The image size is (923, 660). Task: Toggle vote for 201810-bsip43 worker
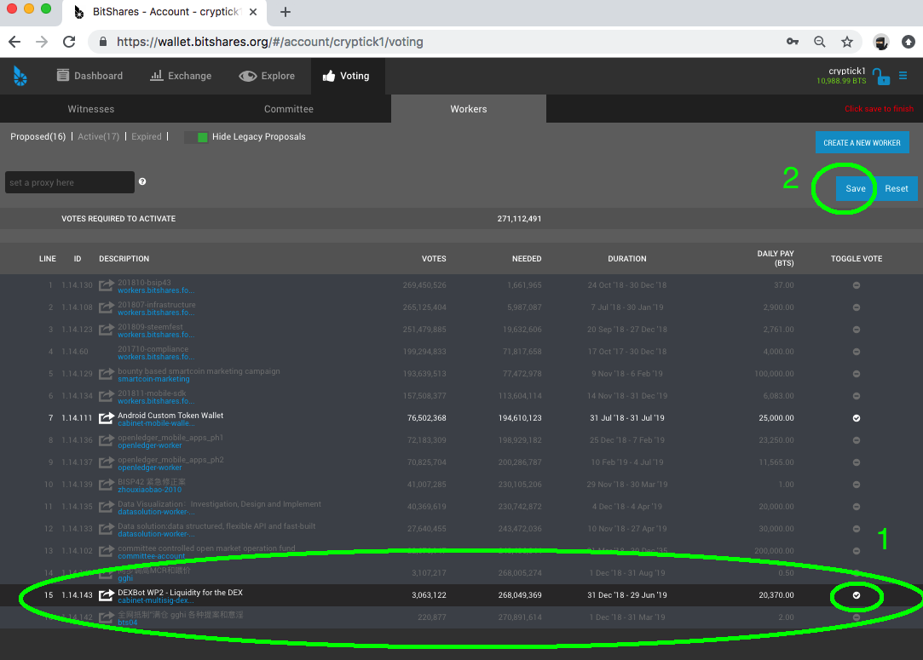pos(857,285)
